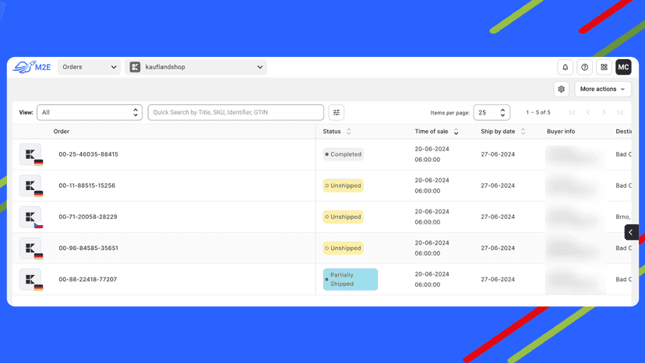
Task: Click Kaufland icon of order 00-25-46035-88415
Action: pyautogui.click(x=30, y=154)
